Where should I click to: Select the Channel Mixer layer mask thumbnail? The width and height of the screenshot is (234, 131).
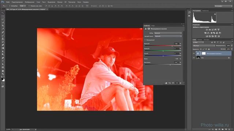coord(204,53)
